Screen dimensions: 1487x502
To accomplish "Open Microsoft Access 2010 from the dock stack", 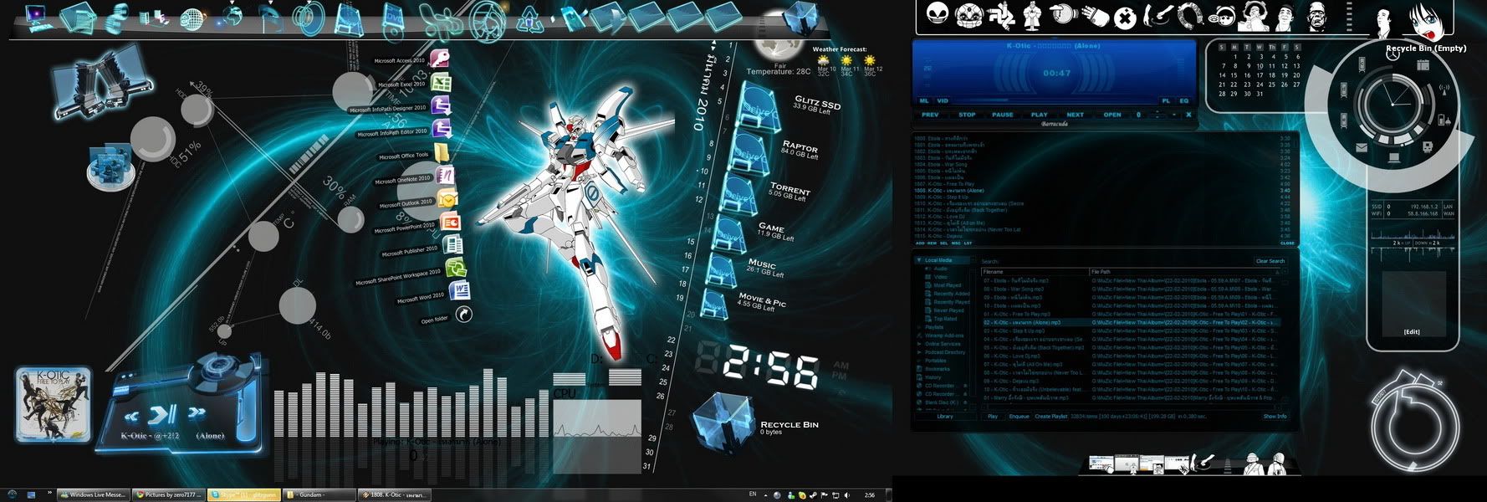I will point(440,59).
